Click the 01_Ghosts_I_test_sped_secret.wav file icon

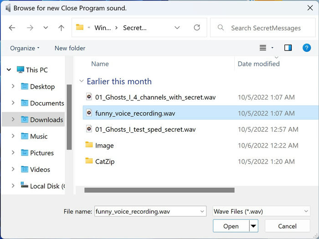[89, 129]
